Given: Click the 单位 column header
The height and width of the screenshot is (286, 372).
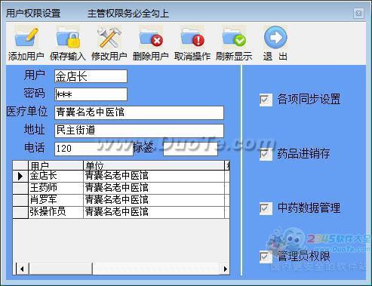Looking at the screenshot, I should [154, 166].
